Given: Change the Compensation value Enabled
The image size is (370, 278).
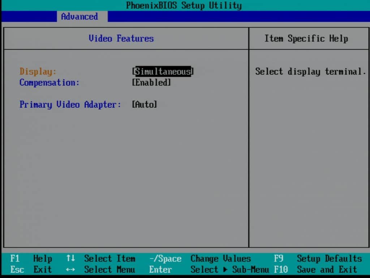Looking at the screenshot, I should 151,83.
